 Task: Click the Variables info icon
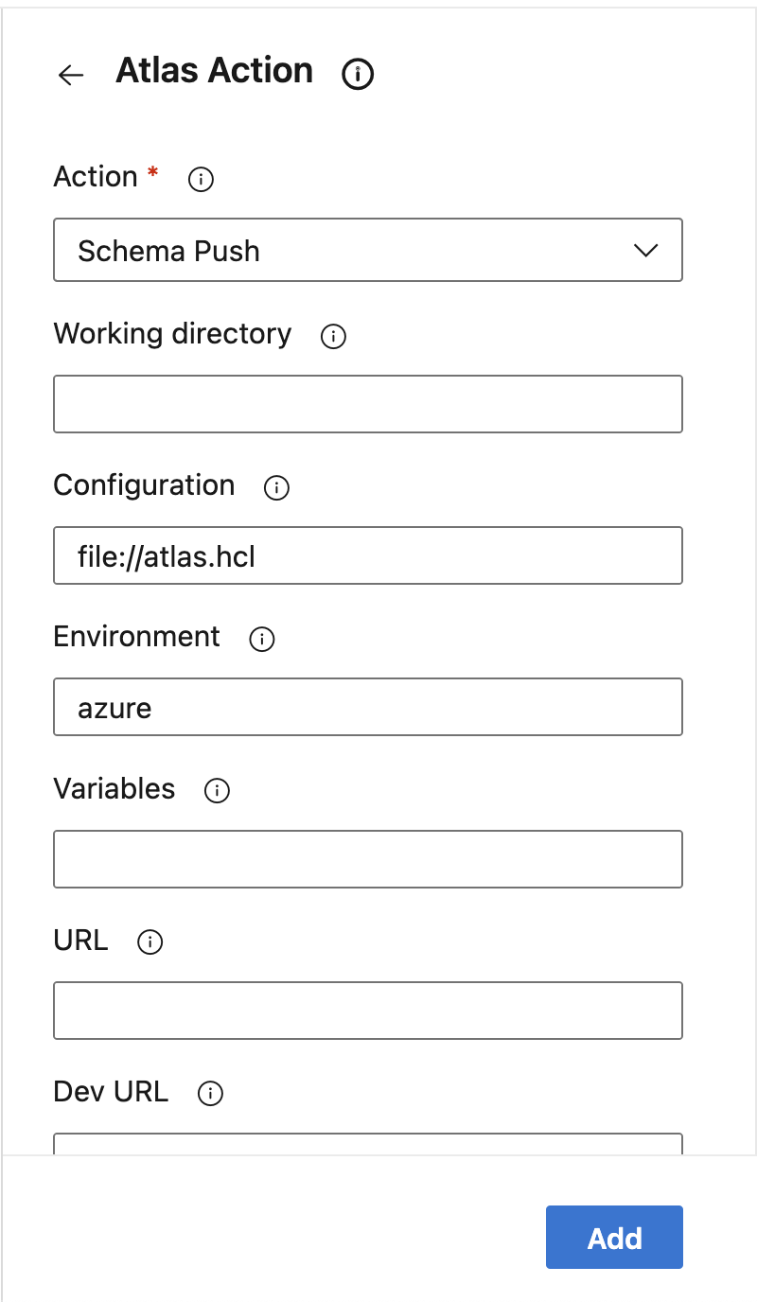tap(216, 791)
